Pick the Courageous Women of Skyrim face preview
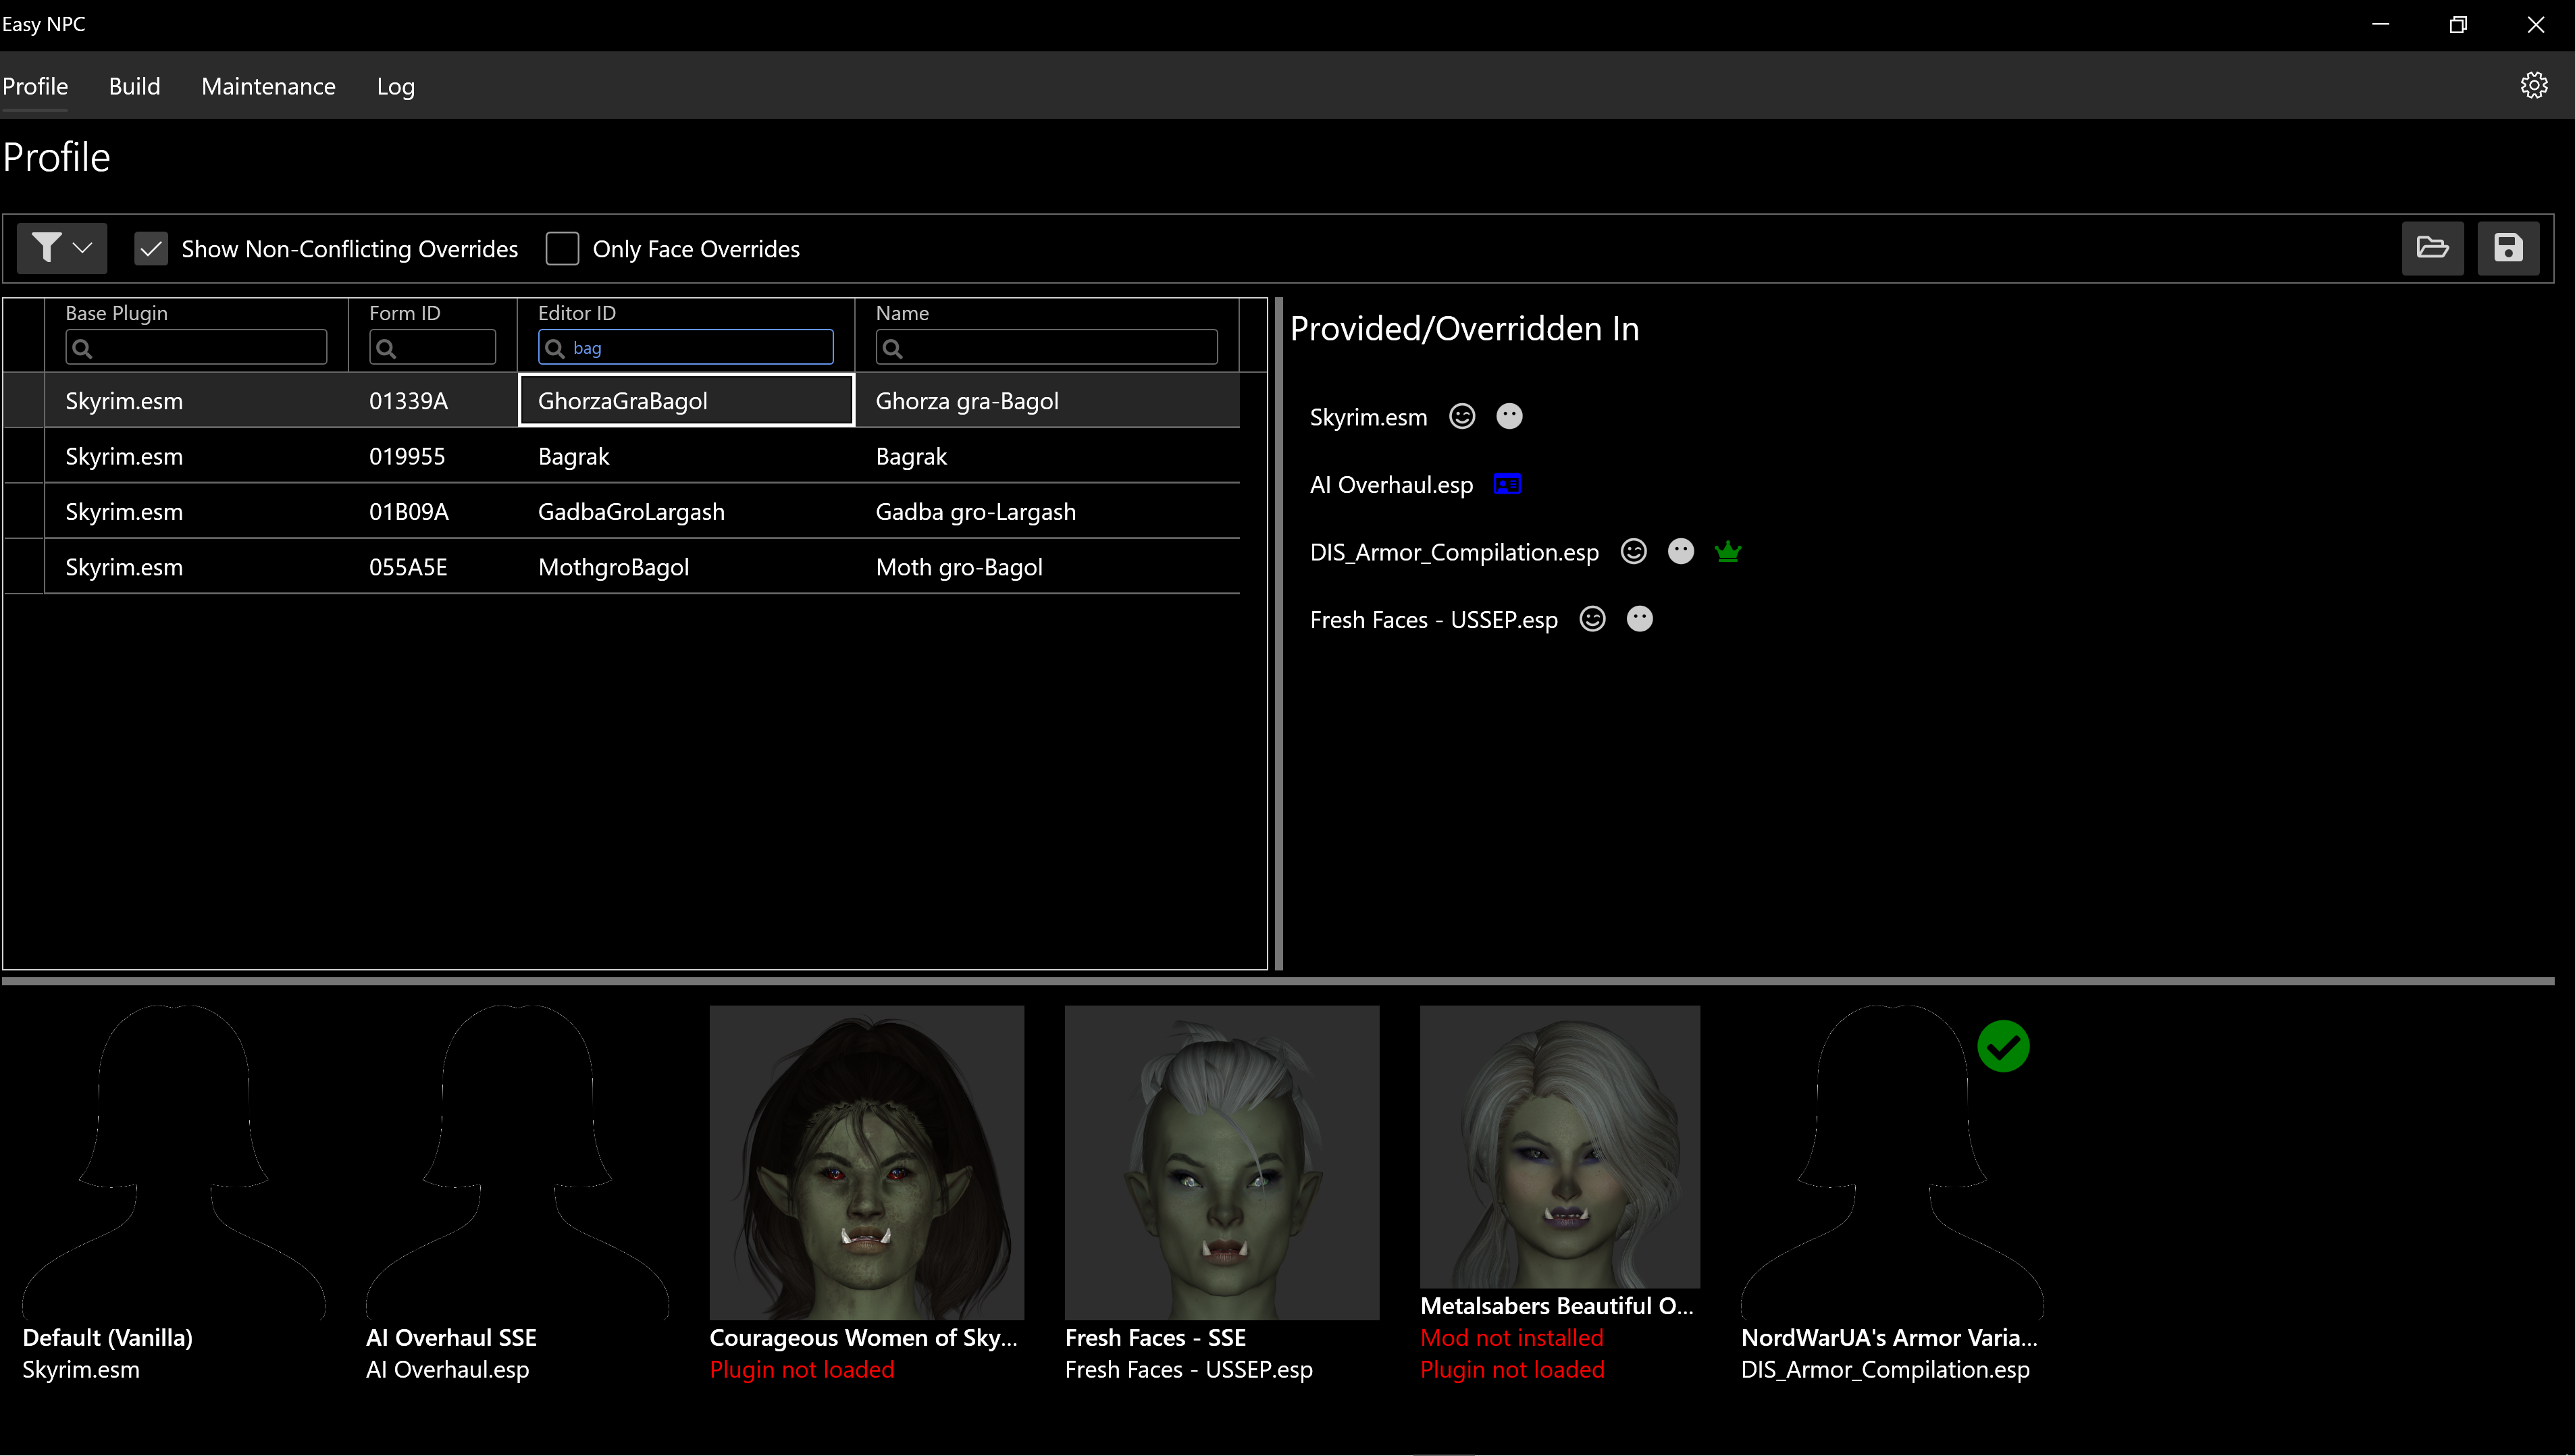The width and height of the screenshot is (2575, 1456). click(866, 1162)
